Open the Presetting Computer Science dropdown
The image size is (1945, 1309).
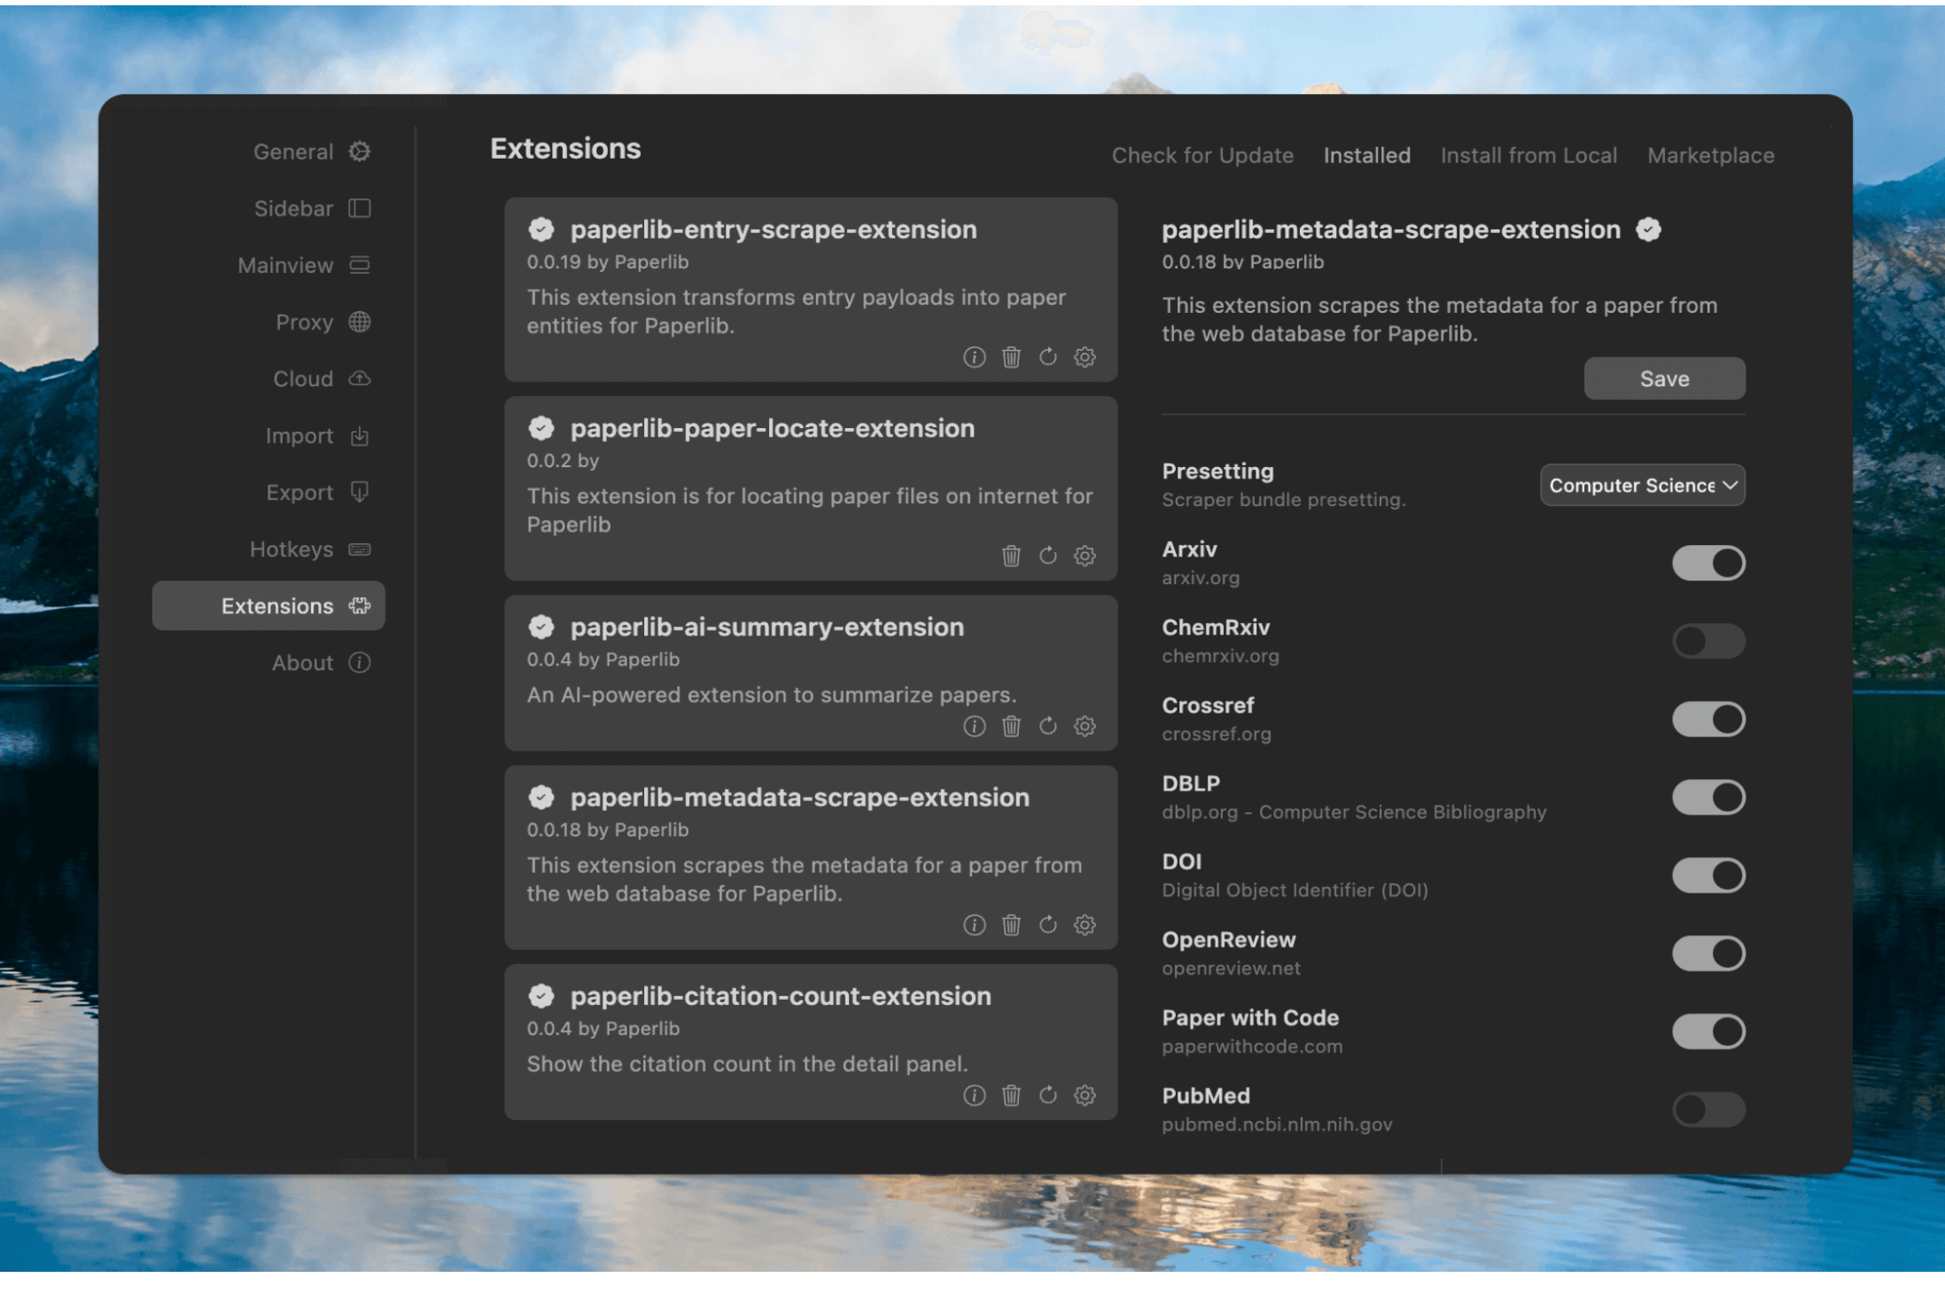(x=1642, y=486)
